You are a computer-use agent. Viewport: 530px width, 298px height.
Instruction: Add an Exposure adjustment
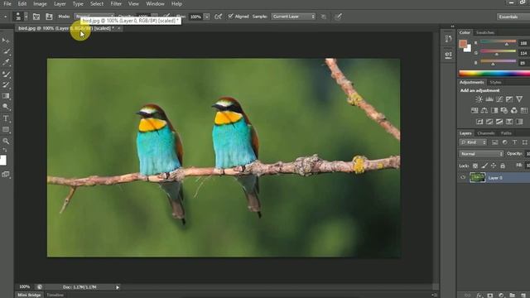point(509,99)
